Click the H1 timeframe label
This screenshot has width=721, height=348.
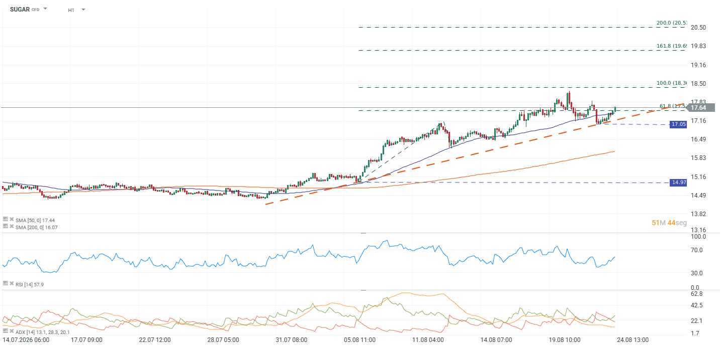coord(71,10)
